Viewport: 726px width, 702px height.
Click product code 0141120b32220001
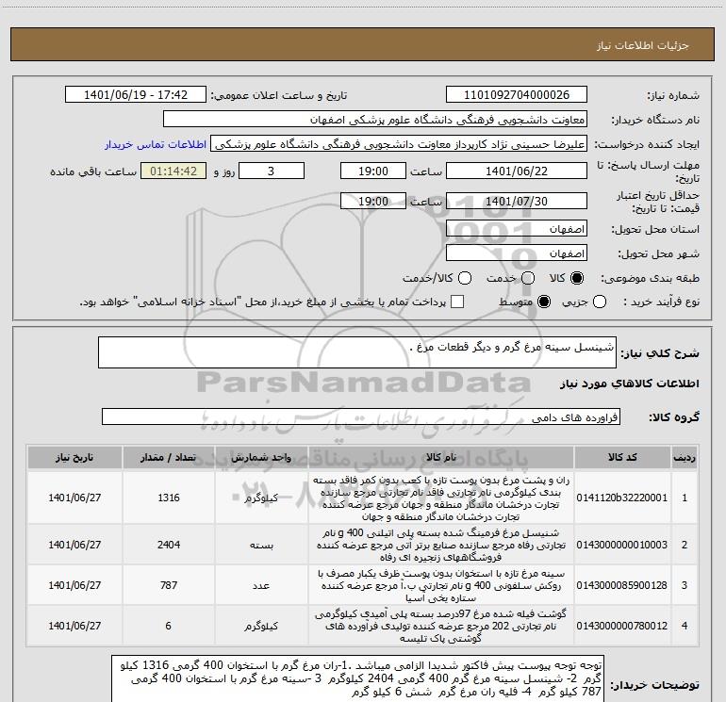click(622, 498)
